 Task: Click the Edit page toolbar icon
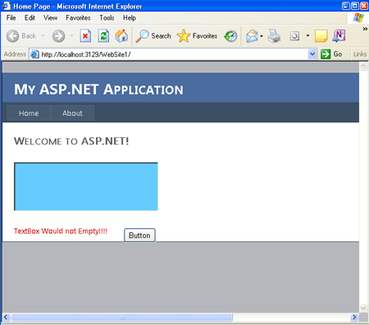pyautogui.click(x=294, y=36)
